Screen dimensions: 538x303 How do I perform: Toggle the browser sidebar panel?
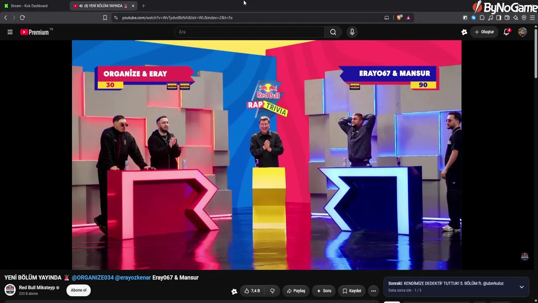click(x=498, y=18)
